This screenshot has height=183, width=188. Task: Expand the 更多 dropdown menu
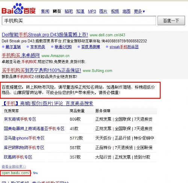coord(139,11)
